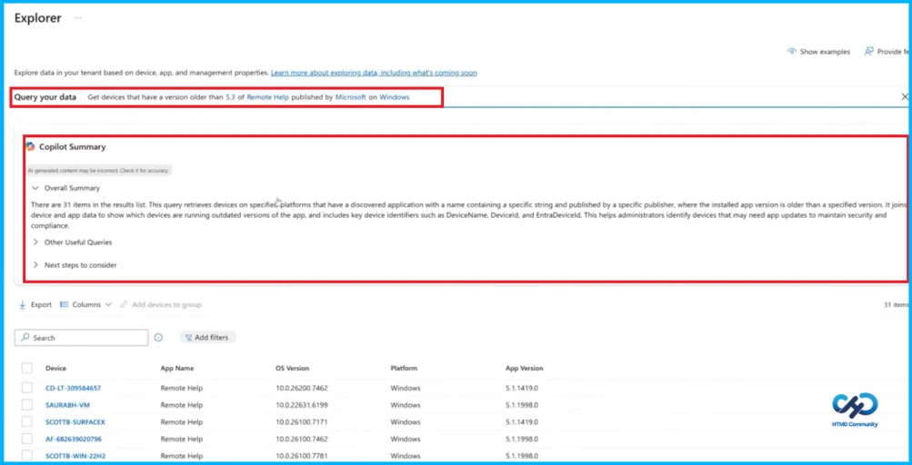The height and width of the screenshot is (465, 912).
Task: Click the Export download icon
Action: click(22, 304)
